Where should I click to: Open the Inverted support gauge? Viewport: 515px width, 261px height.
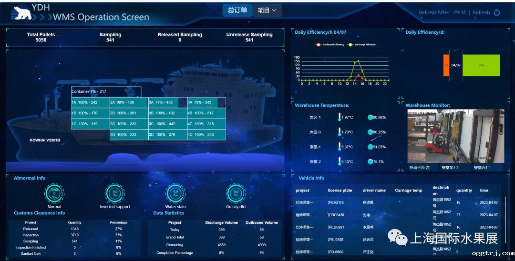(x=115, y=193)
